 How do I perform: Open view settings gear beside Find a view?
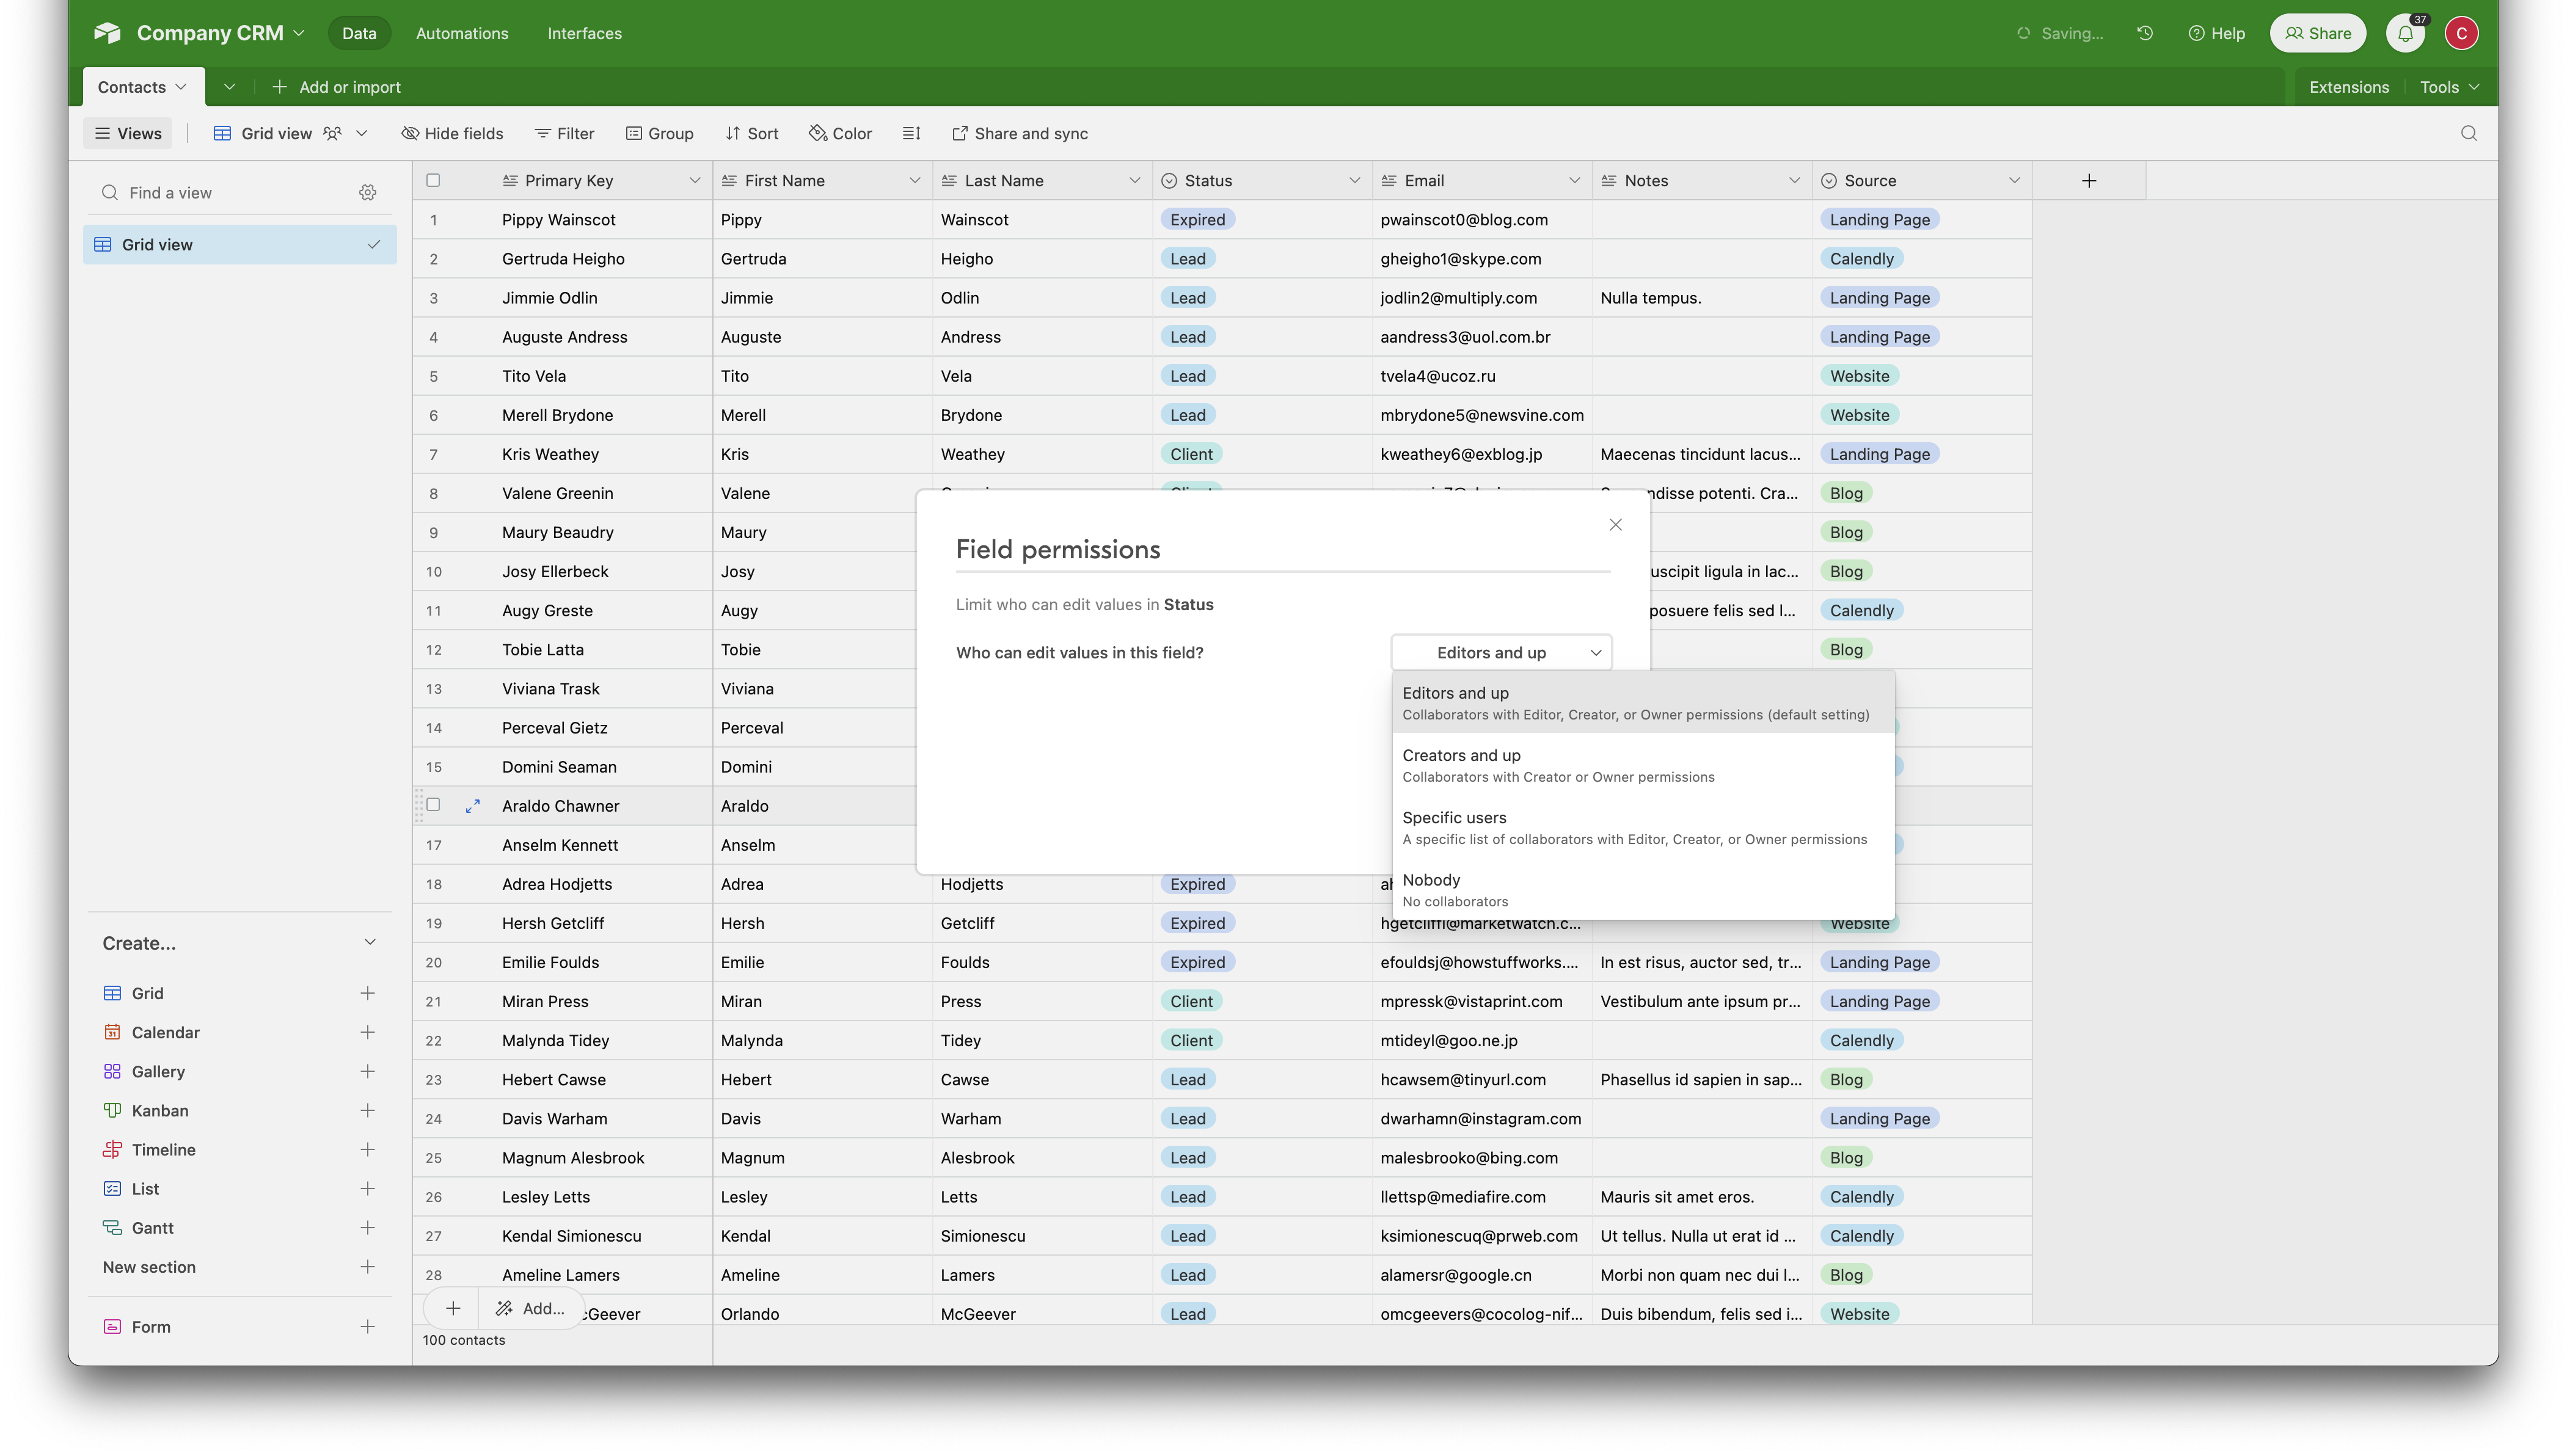(368, 192)
